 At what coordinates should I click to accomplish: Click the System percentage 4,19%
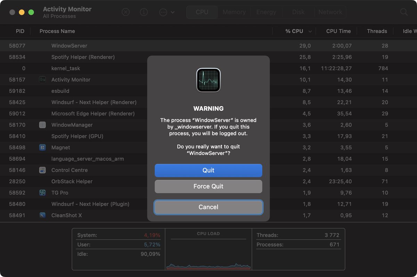coord(152,235)
